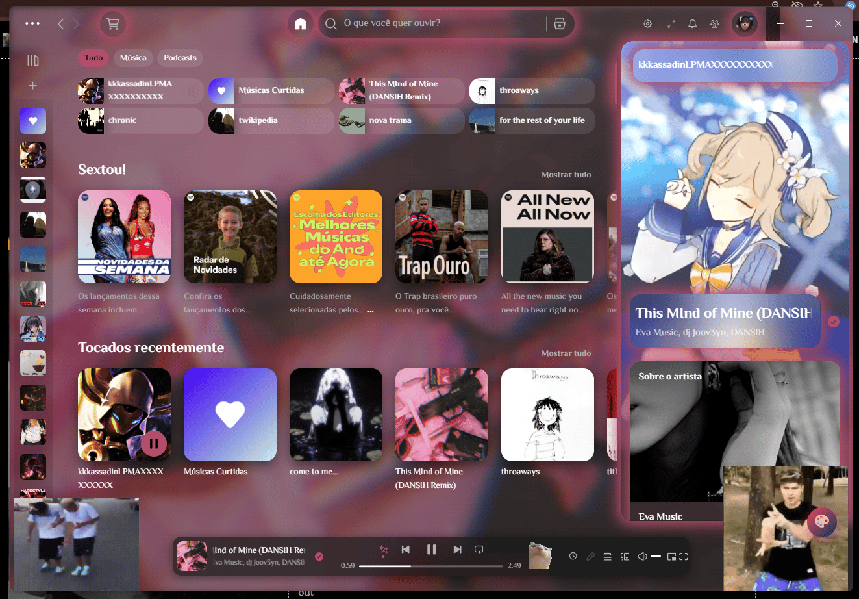This screenshot has width=859, height=599.
Task: Toggle repeat mode
Action: 479,550
